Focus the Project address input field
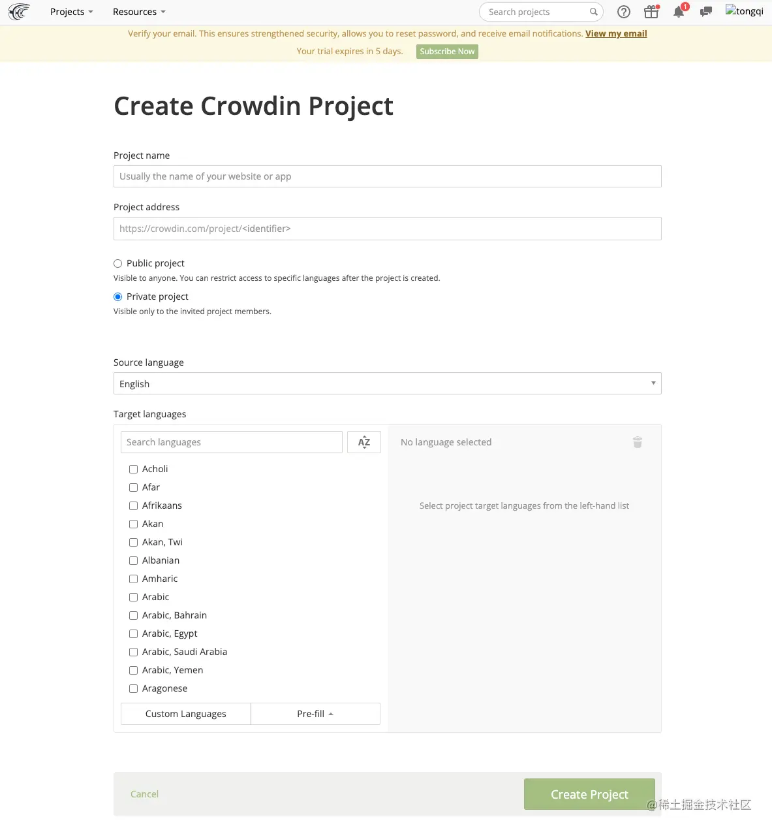Screen dimensions: 772x832 click(388, 229)
